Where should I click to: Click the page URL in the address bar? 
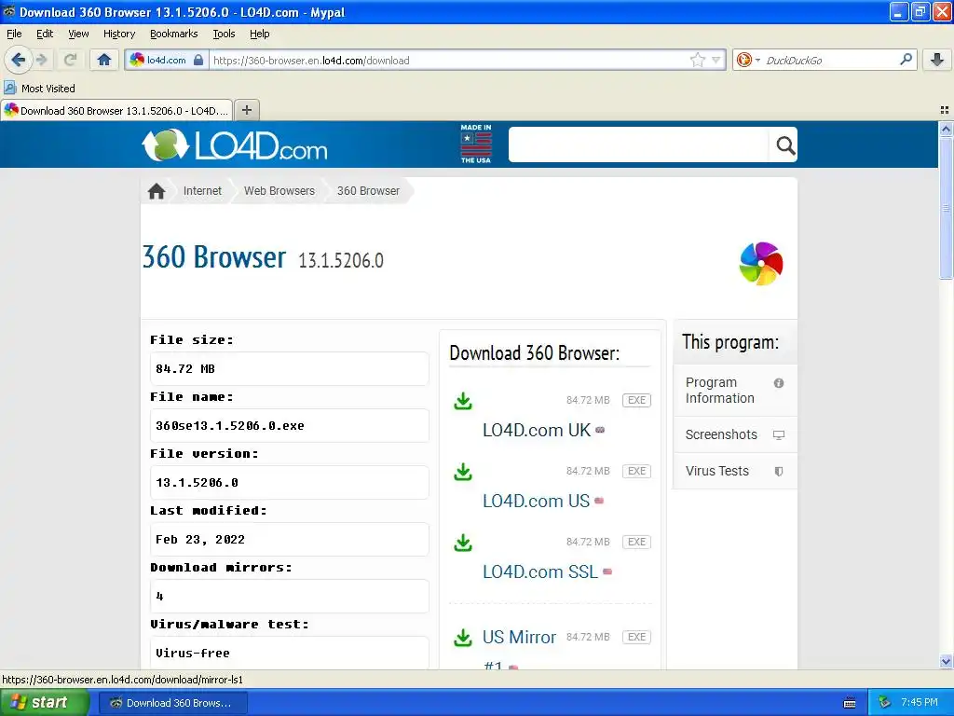[x=311, y=61]
